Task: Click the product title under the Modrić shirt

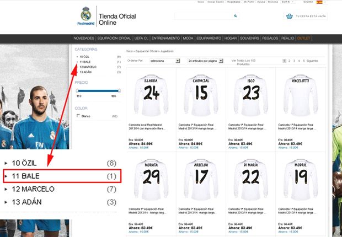Action: [x=297, y=211]
